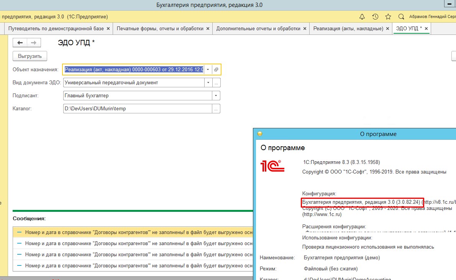Select the first highlighted message row

pos(133,233)
